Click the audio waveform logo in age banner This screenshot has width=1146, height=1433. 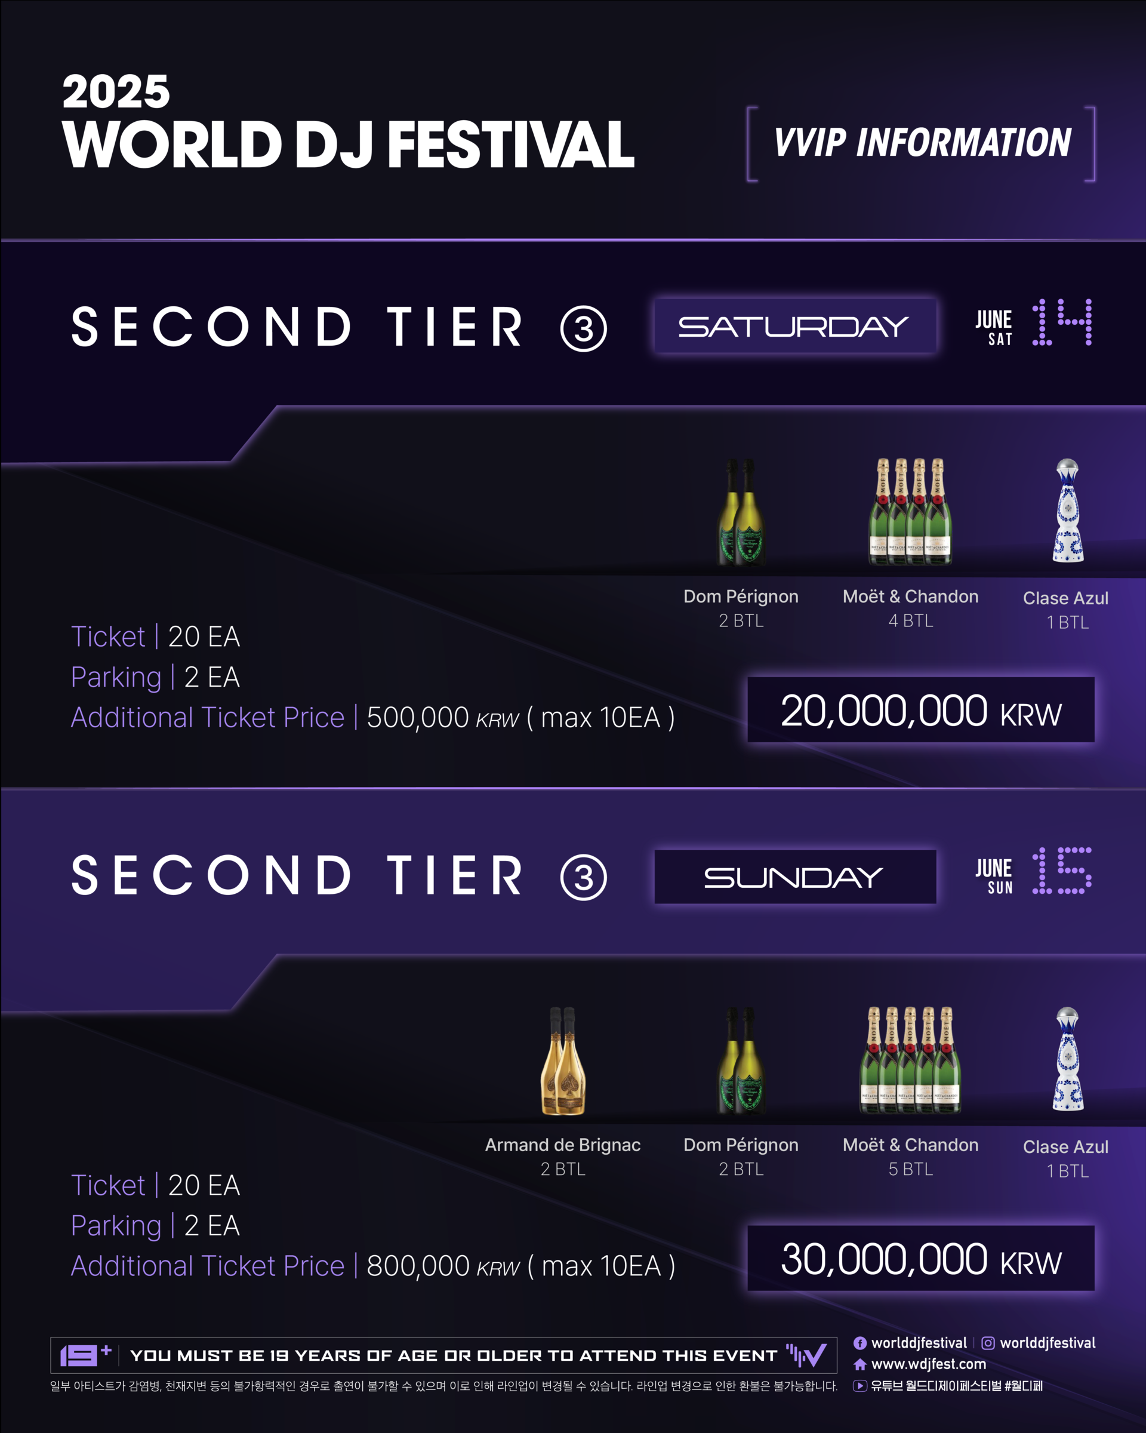click(x=806, y=1355)
